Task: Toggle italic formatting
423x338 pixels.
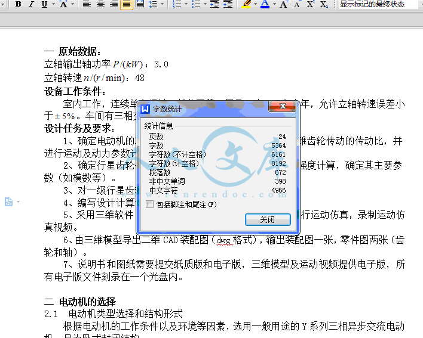Action: tap(31, 4)
